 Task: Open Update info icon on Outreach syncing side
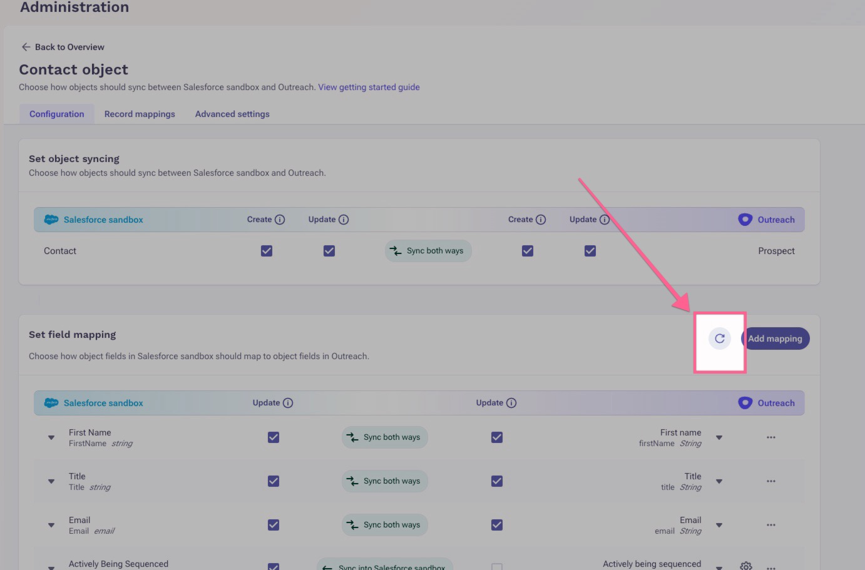pyautogui.click(x=605, y=220)
